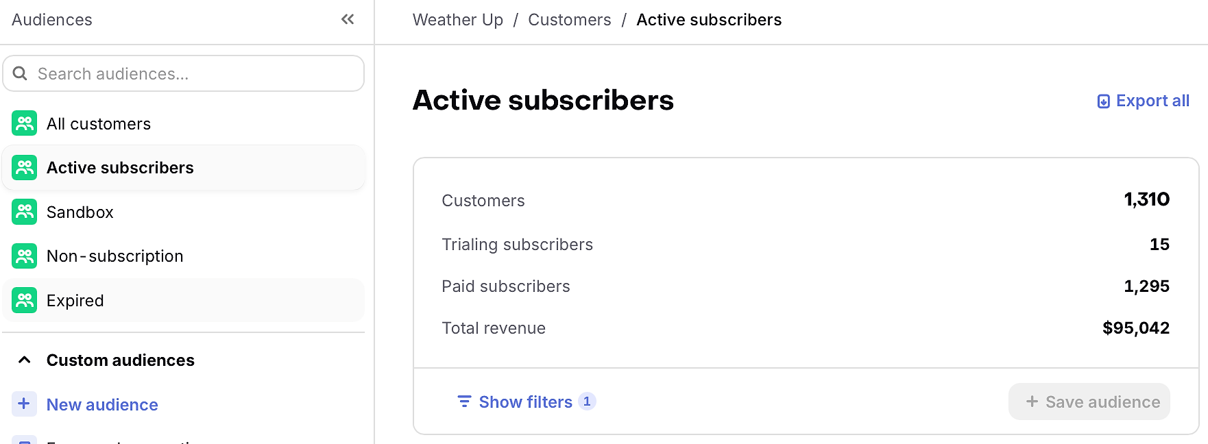This screenshot has width=1208, height=444.
Task: Click the filter lines icon
Action: pos(464,402)
